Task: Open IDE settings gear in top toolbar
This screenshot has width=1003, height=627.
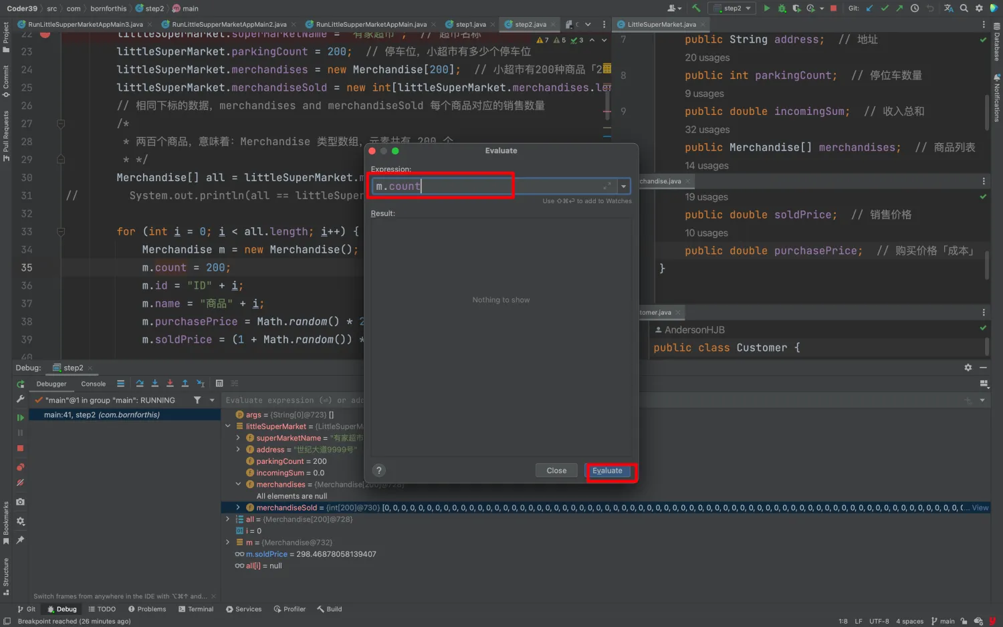Action: click(979, 8)
